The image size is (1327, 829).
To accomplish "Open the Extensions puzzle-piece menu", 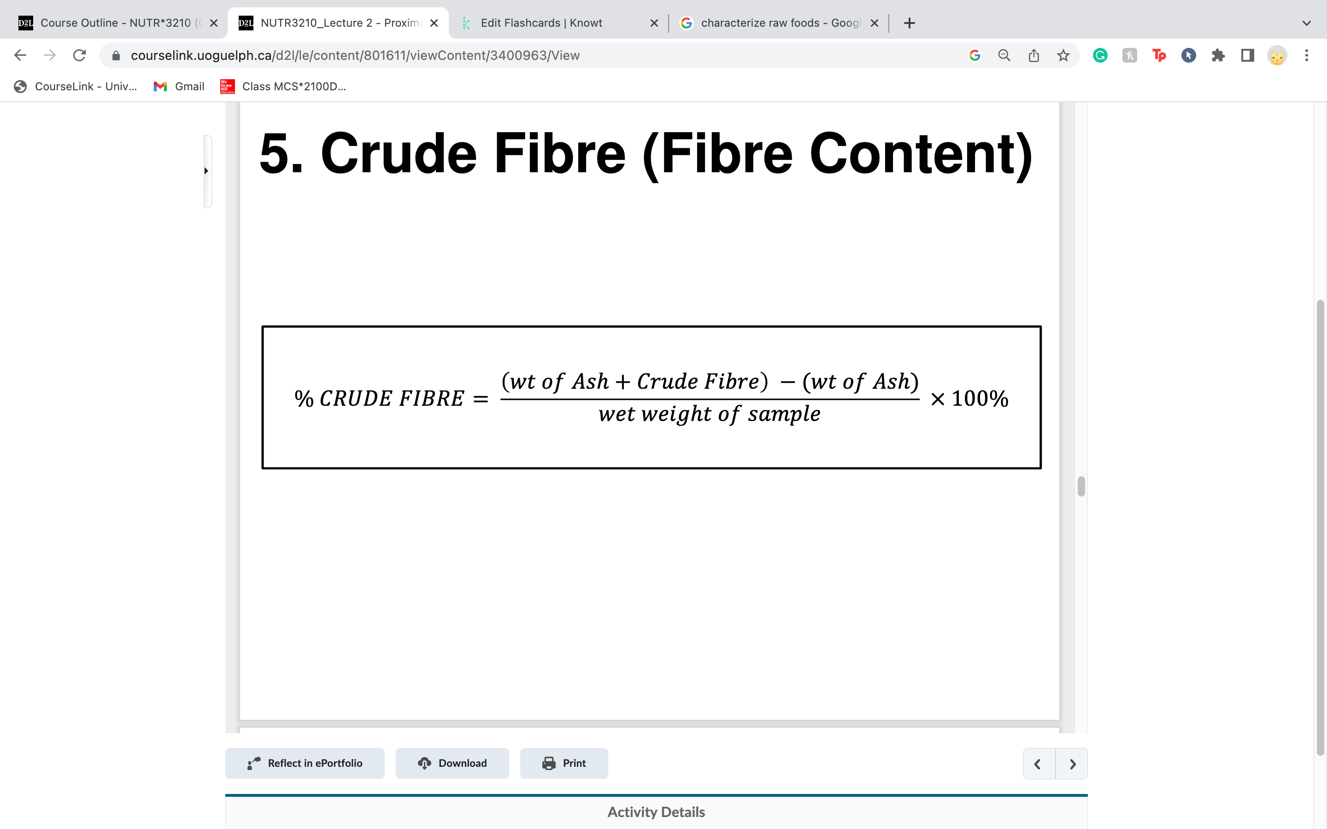I will click(1218, 55).
